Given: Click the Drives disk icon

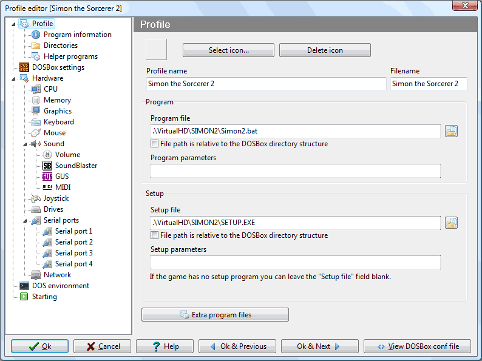Looking at the screenshot, I should (36, 209).
